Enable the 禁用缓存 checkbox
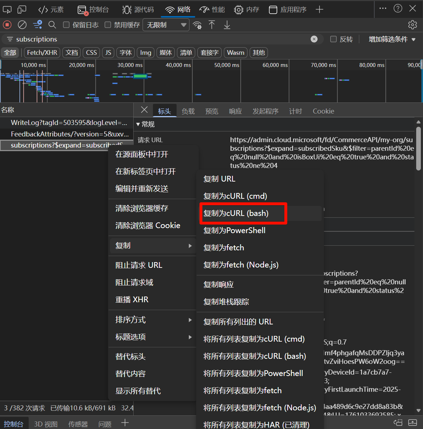Image resolution: width=423 pixels, height=429 pixels. pyautogui.click(x=108, y=25)
